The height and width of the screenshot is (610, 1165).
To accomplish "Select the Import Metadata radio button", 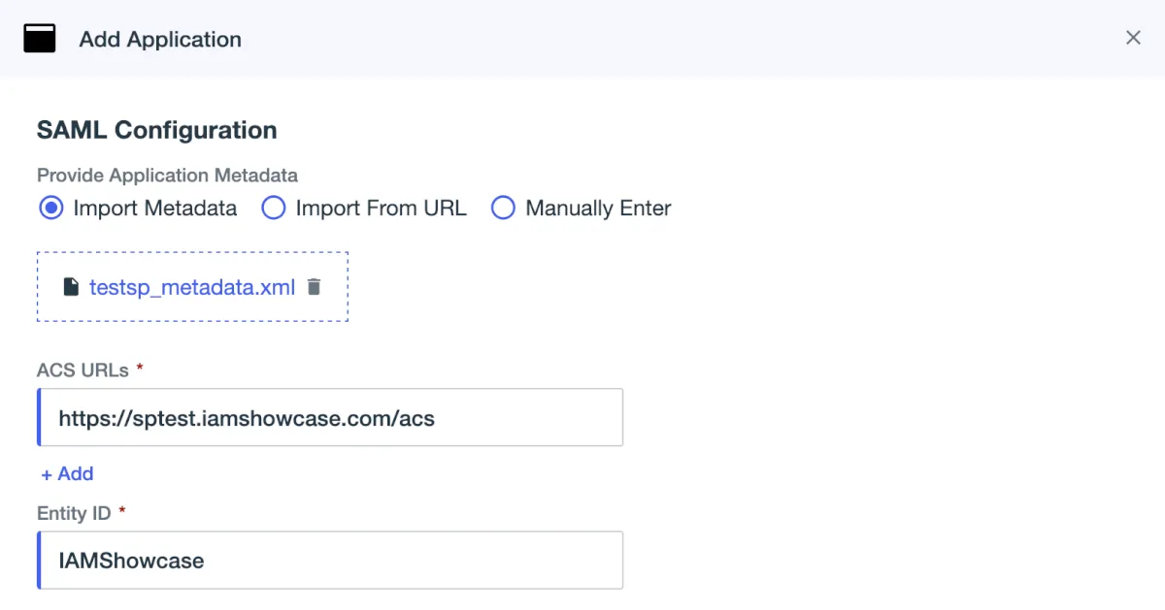I will 51,209.
